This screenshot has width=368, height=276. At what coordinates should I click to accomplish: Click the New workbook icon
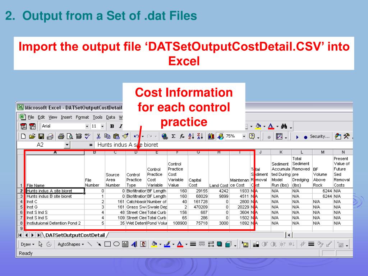coord(23,136)
